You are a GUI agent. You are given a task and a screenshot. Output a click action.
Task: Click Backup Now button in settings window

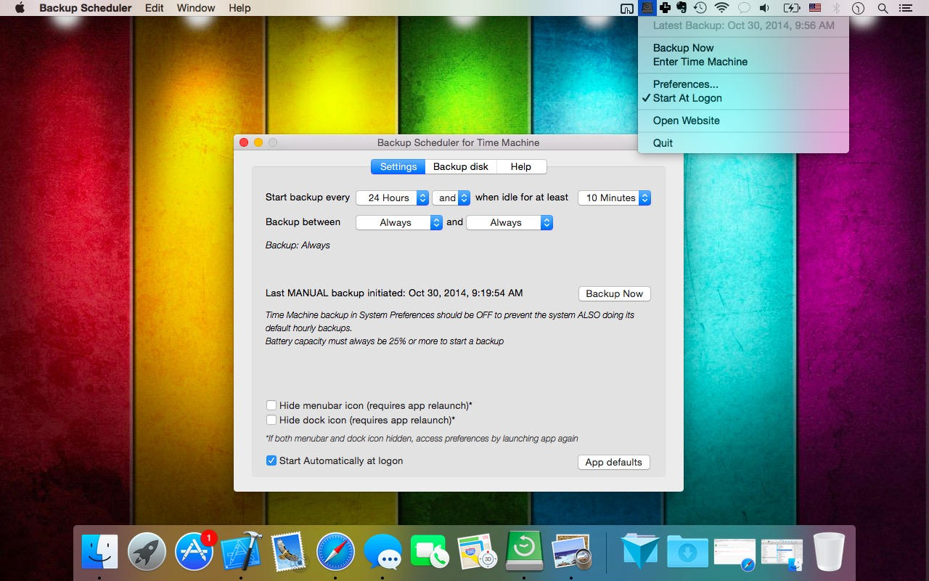(615, 293)
